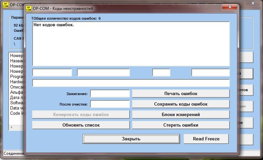Close the main OP-COM window behind

(253, 3)
